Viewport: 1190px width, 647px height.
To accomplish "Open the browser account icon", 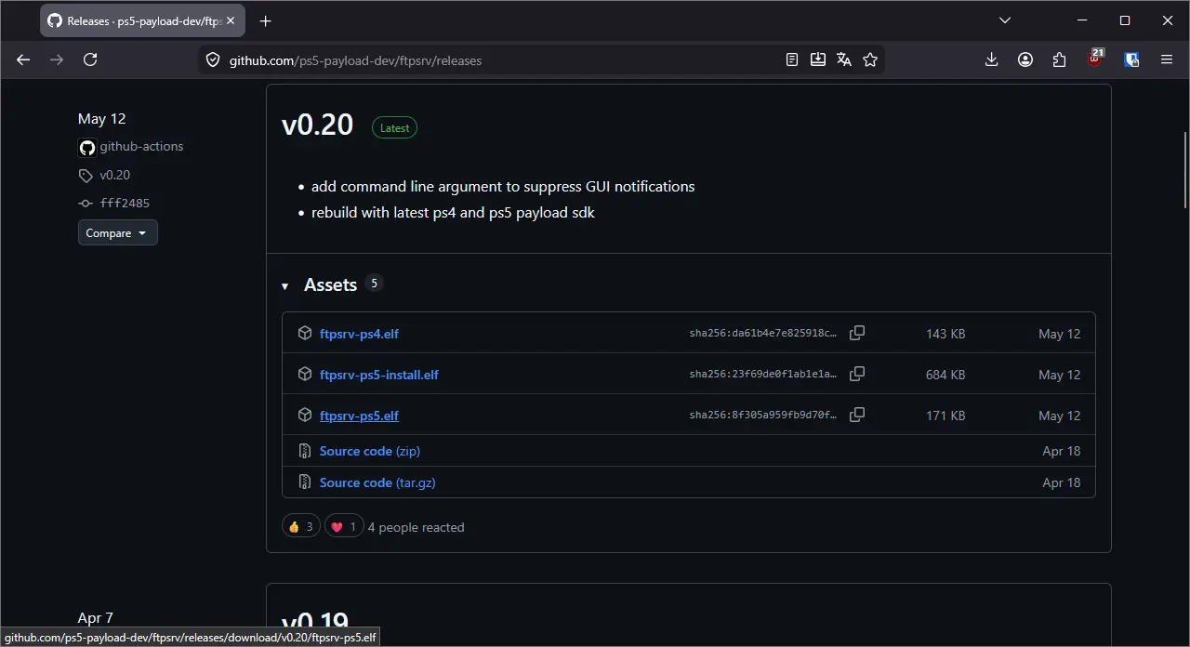I will (x=1025, y=59).
